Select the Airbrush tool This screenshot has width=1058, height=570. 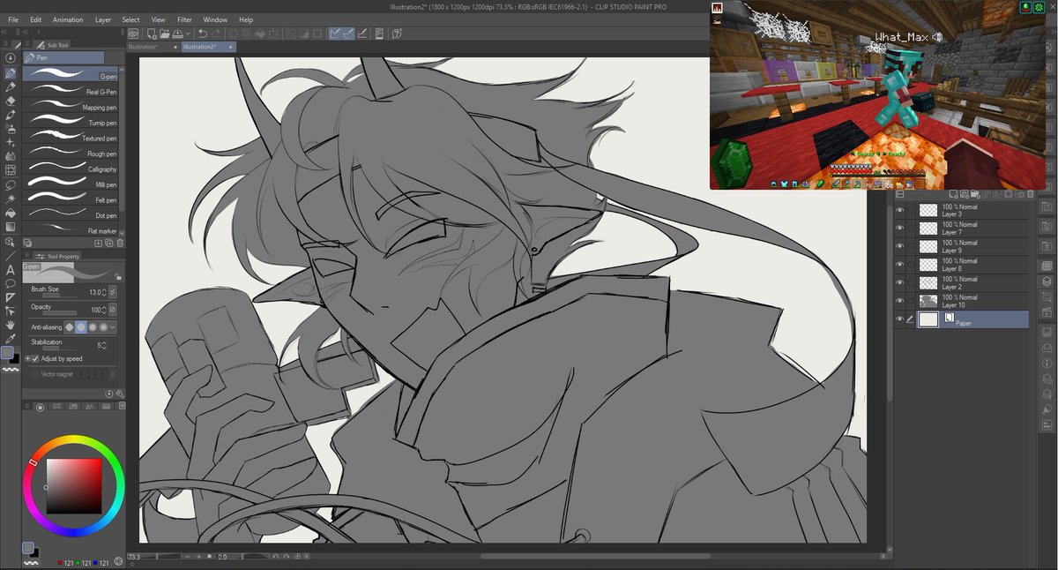tap(12, 129)
